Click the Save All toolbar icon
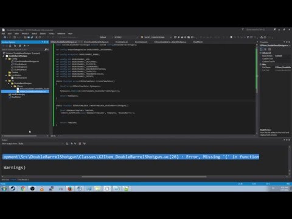 [32, 37]
